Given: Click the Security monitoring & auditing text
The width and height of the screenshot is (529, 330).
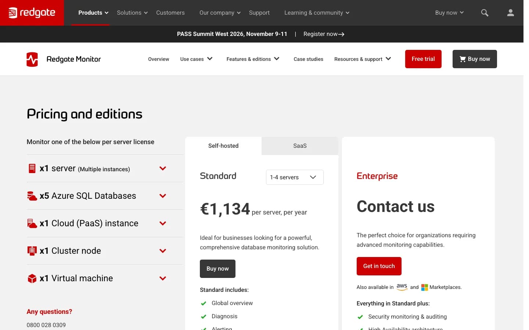Looking at the screenshot, I should (x=407, y=317).
